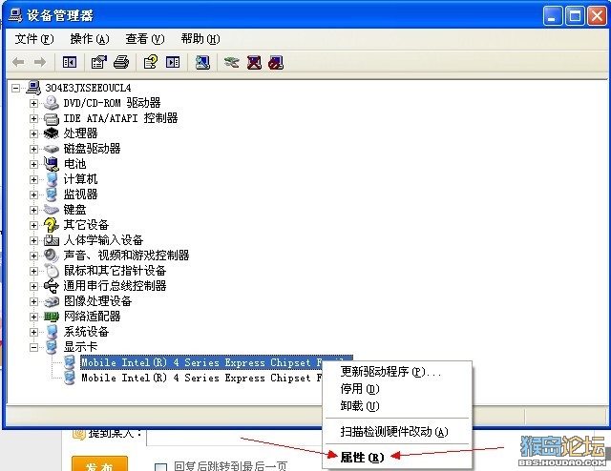Choose 属性(R) from context menu
611x471 pixels.
[362, 457]
